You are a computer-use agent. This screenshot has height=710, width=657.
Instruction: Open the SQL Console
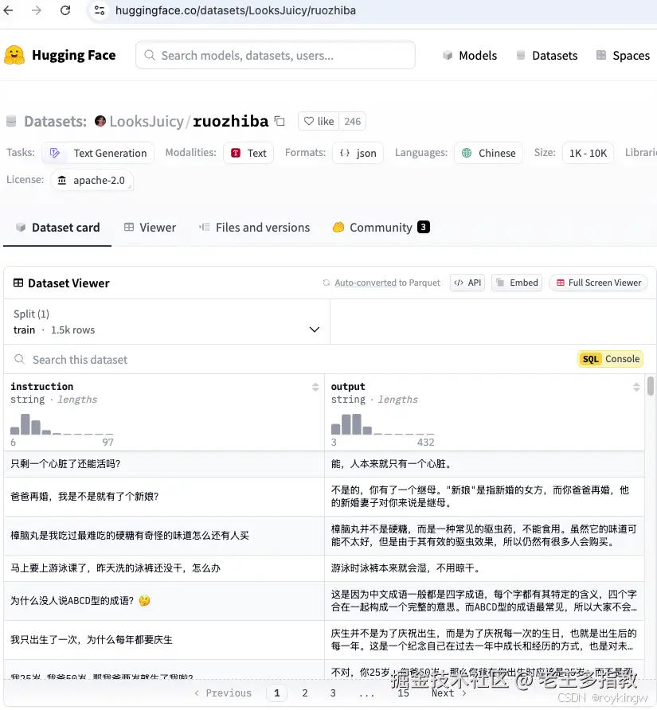click(610, 358)
